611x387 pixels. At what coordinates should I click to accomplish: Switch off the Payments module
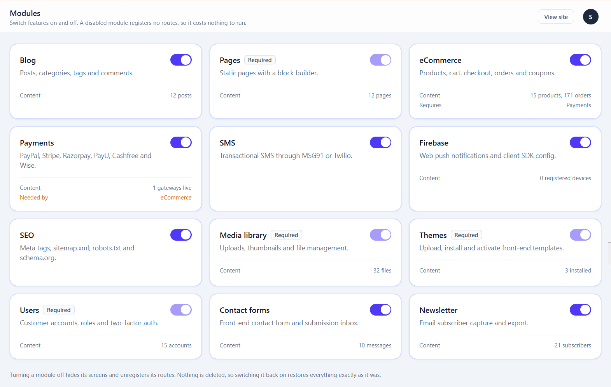[x=181, y=142]
